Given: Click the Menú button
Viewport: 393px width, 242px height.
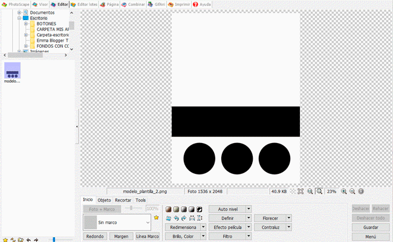Looking at the screenshot, I should [371, 237].
